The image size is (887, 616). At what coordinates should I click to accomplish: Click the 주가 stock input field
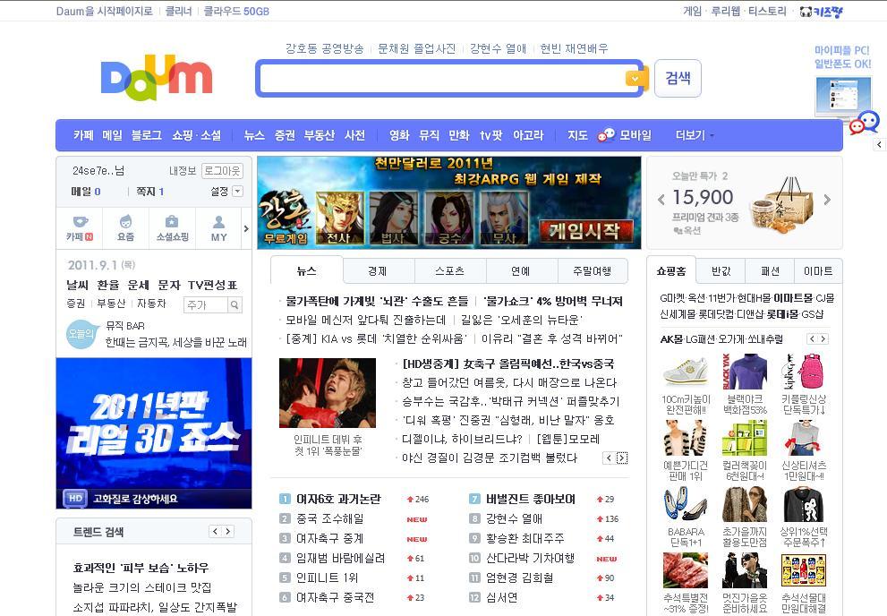pyautogui.click(x=206, y=305)
